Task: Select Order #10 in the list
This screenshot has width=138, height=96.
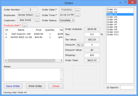Action: click(x=120, y=32)
